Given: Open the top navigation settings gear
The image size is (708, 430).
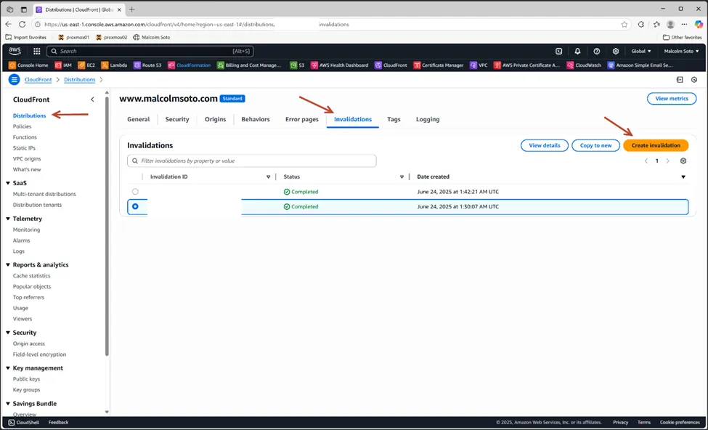Looking at the screenshot, I should click(x=615, y=51).
